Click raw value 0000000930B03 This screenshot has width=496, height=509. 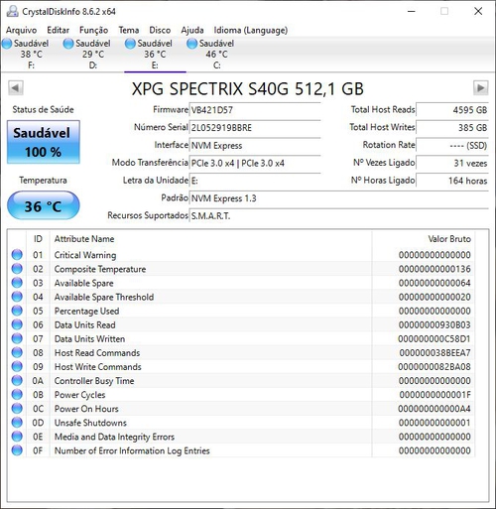tap(434, 324)
